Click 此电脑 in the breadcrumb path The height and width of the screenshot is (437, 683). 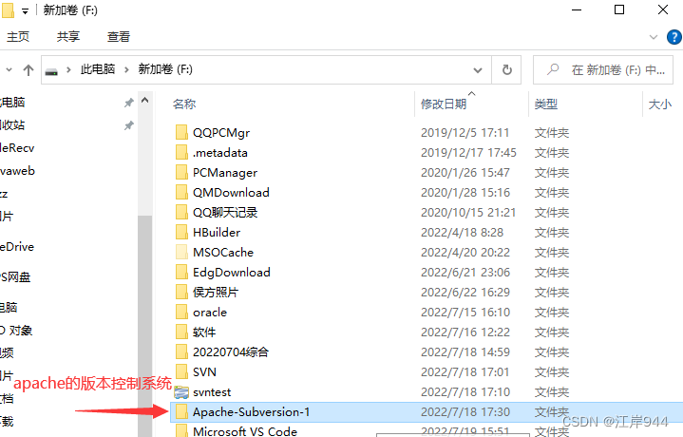point(98,69)
